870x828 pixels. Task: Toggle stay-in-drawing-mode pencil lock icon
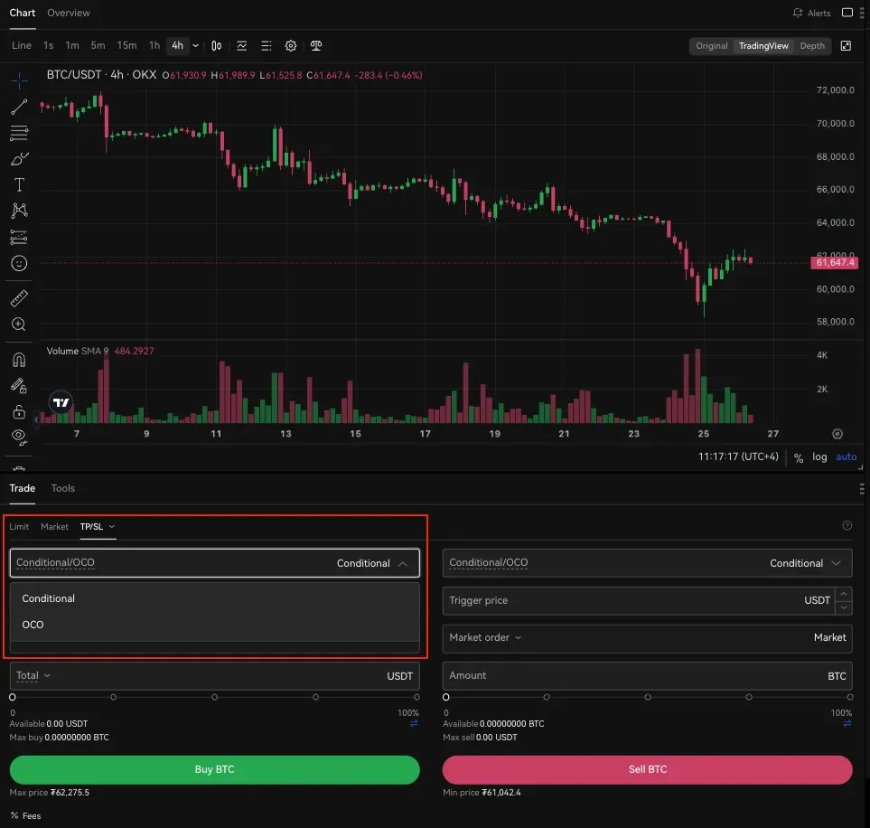pyautogui.click(x=19, y=385)
